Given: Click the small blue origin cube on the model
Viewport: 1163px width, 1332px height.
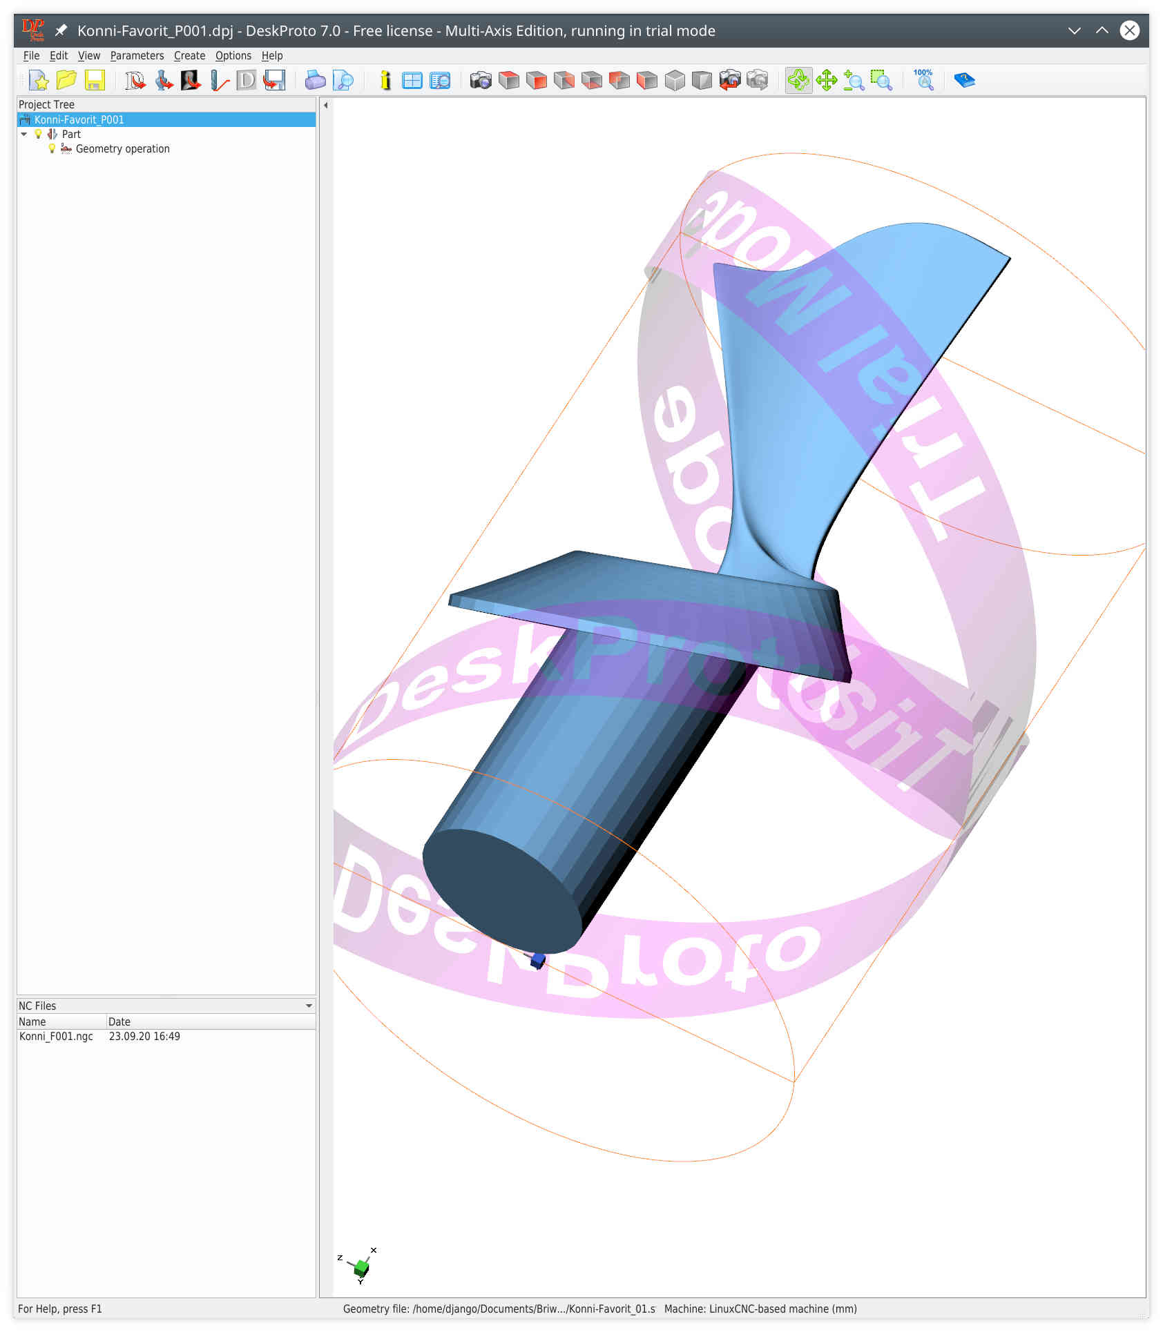Looking at the screenshot, I should tap(538, 960).
